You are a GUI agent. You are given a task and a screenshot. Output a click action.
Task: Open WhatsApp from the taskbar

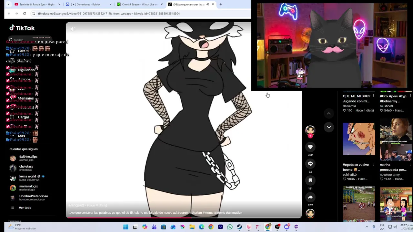(230, 227)
